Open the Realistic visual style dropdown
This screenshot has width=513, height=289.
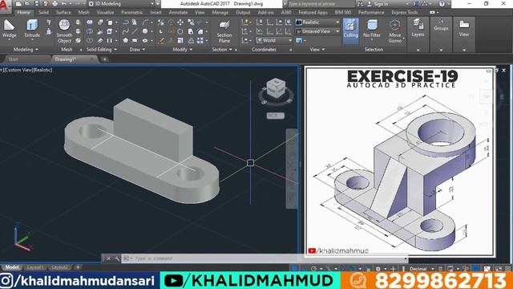click(317, 22)
